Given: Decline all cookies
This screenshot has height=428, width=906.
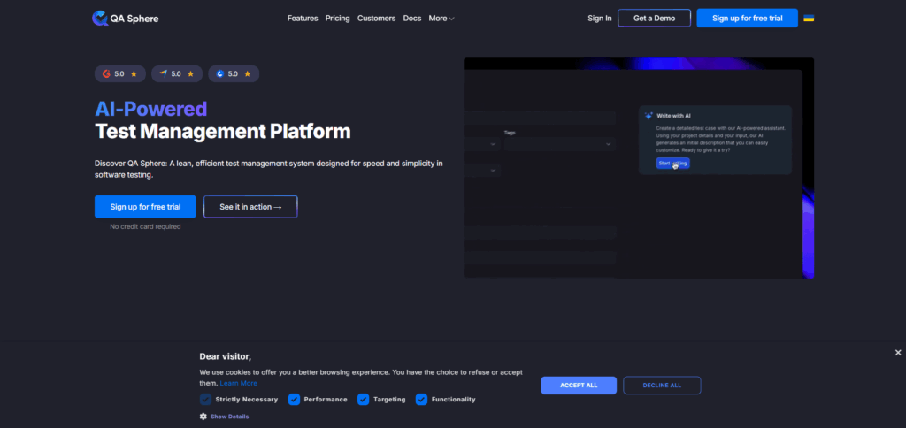Looking at the screenshot, I should [662, 386].
